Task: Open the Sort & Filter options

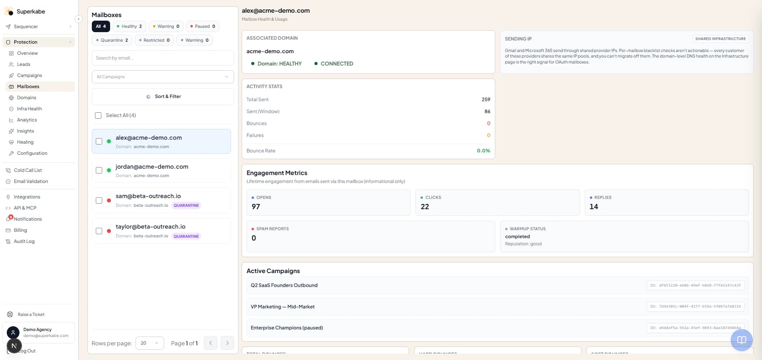Action: (x=163, y=96)
